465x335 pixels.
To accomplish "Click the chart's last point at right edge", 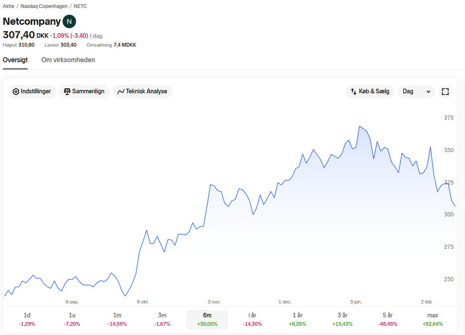I will click(x=455, y=206).
